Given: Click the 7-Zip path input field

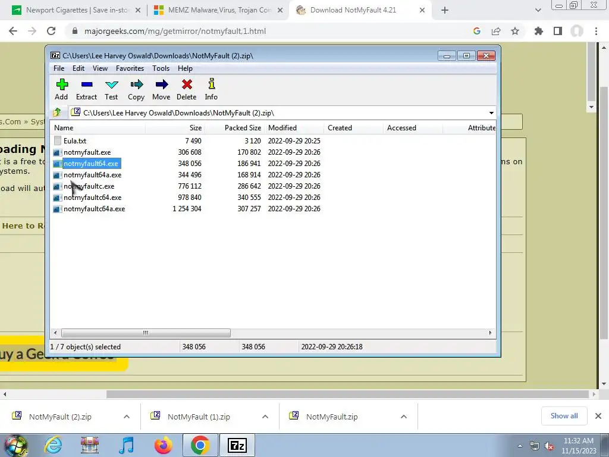Looking at the screenshot, I should [278, 113].
